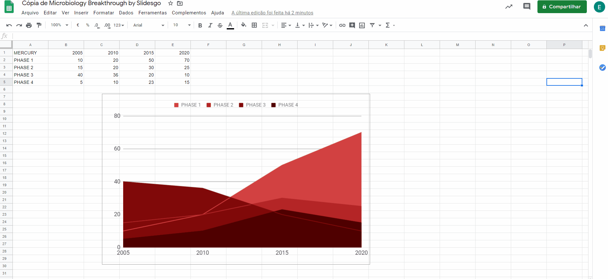Image resolution: width=608 pixels, height=279 pixels.
Task: Open the text wrapping dropdown
Action: (x=314, y=25)
